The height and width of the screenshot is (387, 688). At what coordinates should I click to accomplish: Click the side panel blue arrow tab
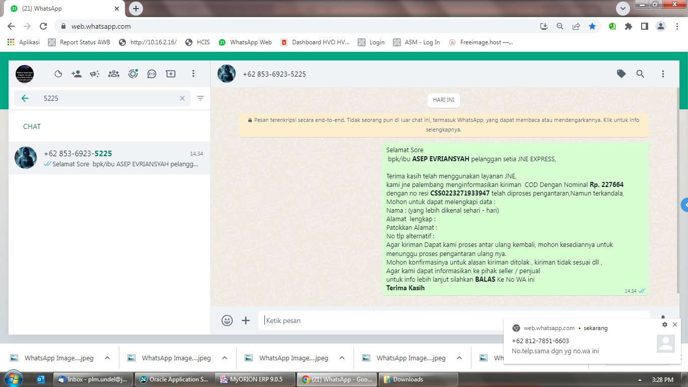(x=684, y=205)
